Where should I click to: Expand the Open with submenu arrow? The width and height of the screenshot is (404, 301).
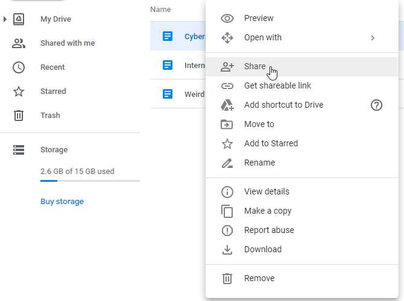(x=373, y=37)
